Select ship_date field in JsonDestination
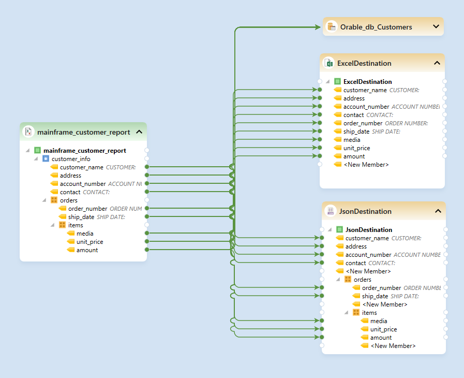 [375, 296]
